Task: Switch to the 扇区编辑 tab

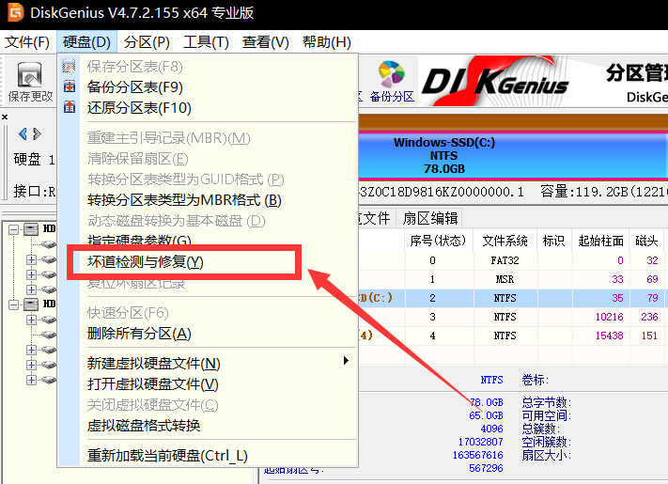Action: click(429, 218)
